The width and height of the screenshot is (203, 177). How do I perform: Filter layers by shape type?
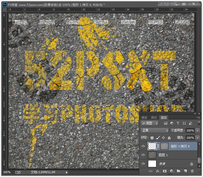click(184, 123)
